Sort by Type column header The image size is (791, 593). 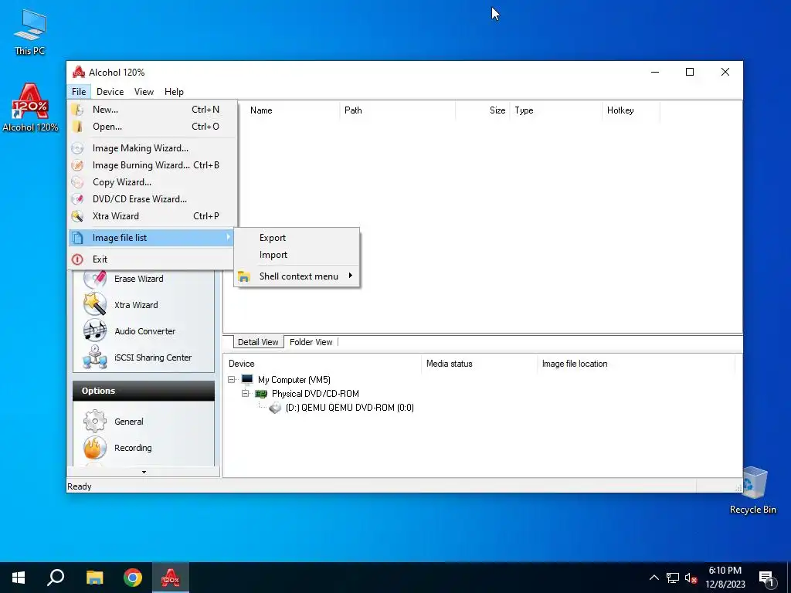(x=556, y=110)
